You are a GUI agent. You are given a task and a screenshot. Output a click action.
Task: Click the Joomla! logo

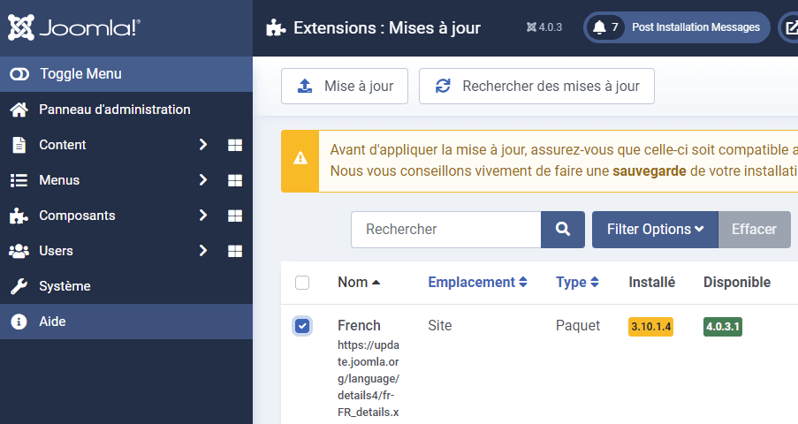(74, 27)
